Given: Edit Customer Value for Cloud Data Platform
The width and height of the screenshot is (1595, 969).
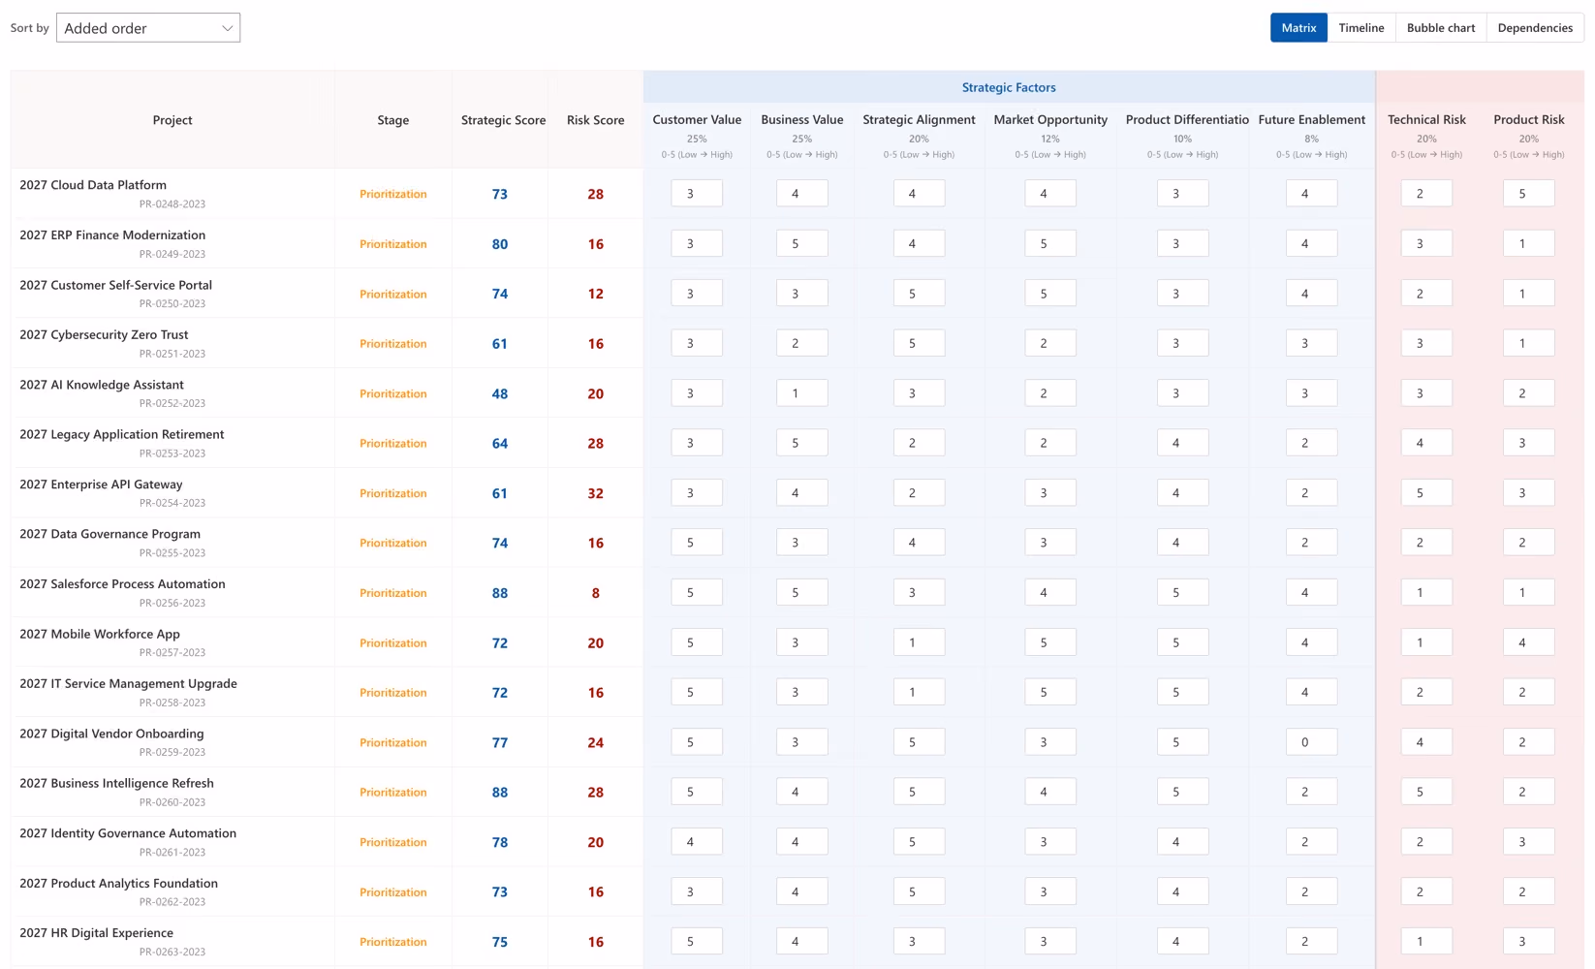Looking at the screenshot, I should pos(697,194).
